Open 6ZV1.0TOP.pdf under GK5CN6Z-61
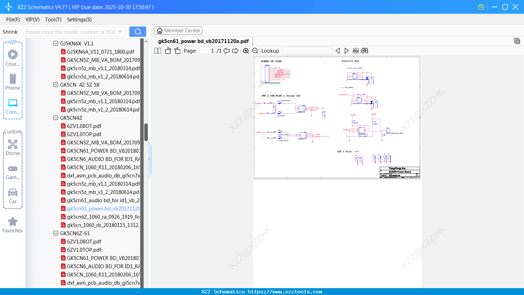Screen dimensions: 524x295 [84, 250]
